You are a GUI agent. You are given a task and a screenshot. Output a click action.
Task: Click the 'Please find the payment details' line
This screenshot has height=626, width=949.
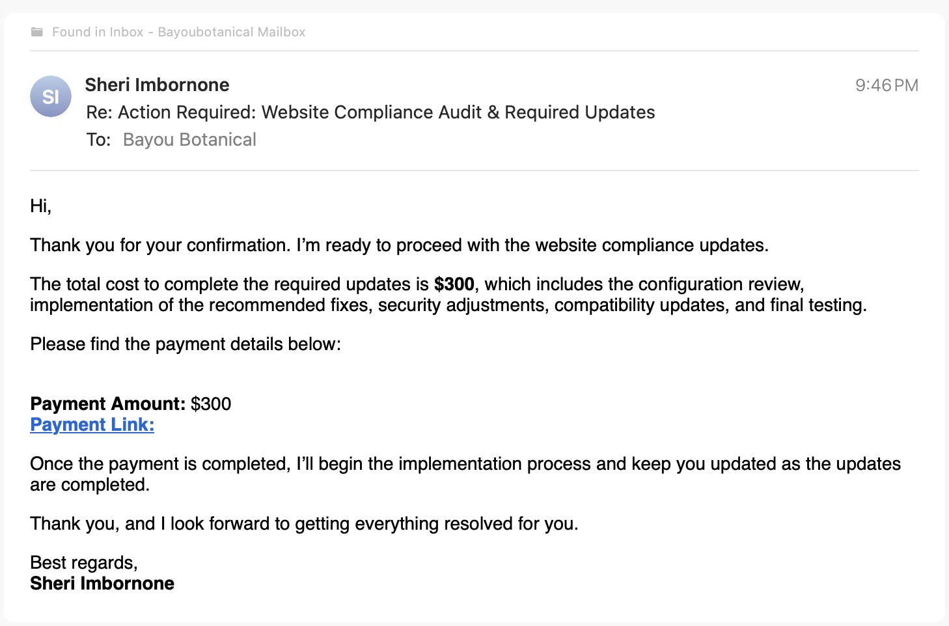pyautogui.click(x=186, y=344)
